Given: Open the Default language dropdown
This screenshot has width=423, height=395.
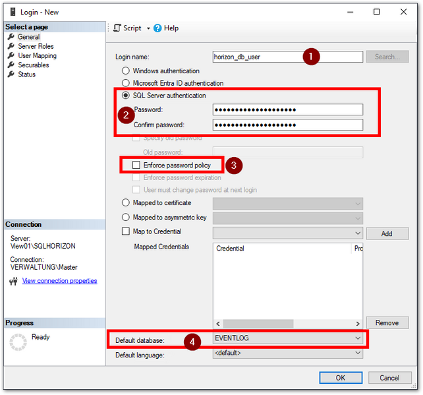Looking at the screenshot, I should pos(358,353).
